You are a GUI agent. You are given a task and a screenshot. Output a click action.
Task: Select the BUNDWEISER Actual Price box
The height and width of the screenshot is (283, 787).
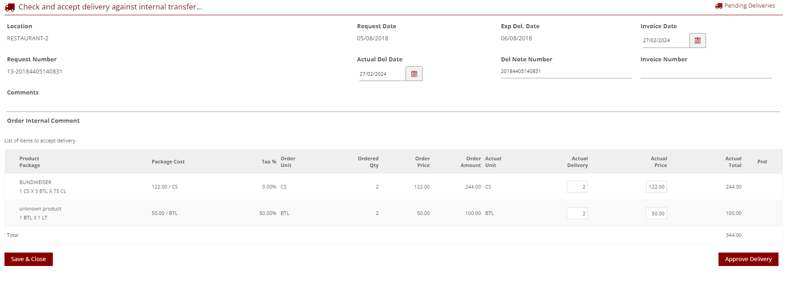[656, 187]
